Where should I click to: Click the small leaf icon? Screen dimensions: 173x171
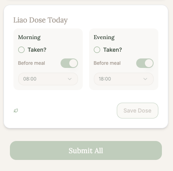click(16, 111)
